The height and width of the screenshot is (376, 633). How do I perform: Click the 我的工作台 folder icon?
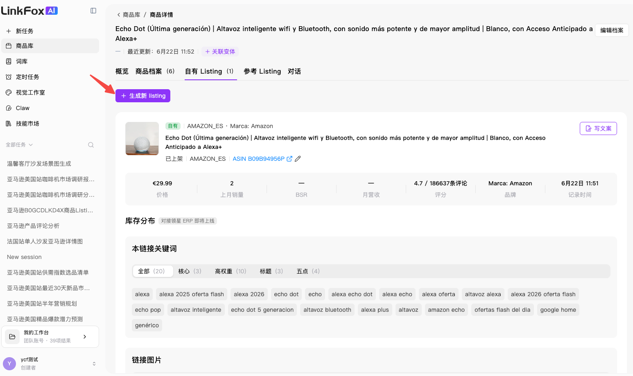(12, 336)
